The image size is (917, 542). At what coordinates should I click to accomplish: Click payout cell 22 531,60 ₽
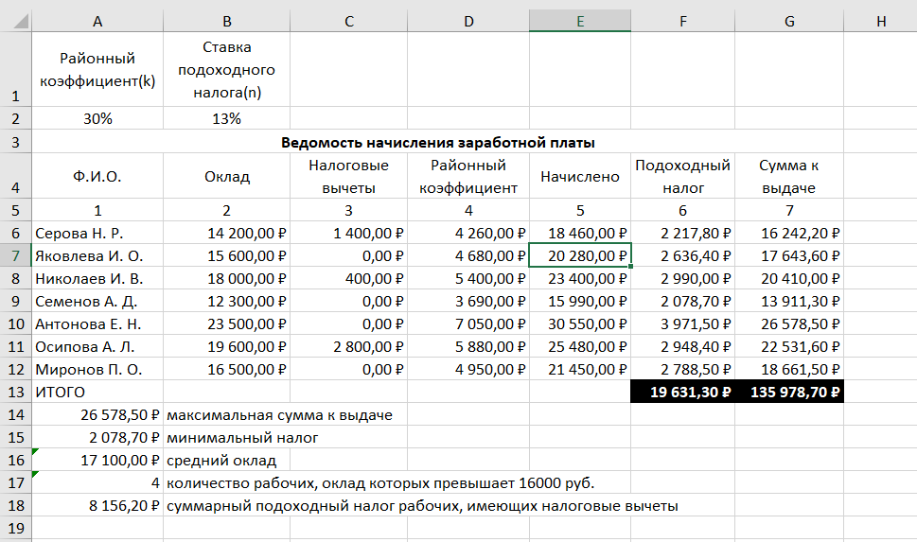pyautogui.click(x=789, y=347)
